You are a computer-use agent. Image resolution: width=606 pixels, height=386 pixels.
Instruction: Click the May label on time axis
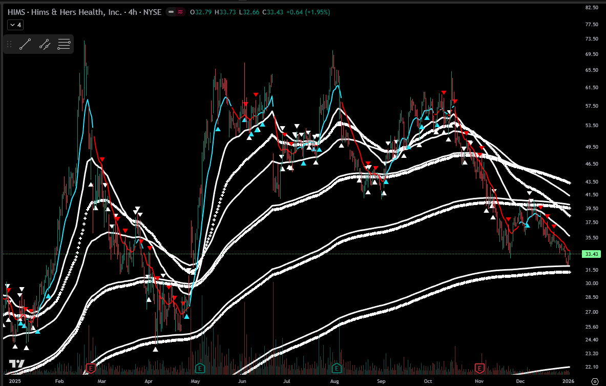coord(195,381)
